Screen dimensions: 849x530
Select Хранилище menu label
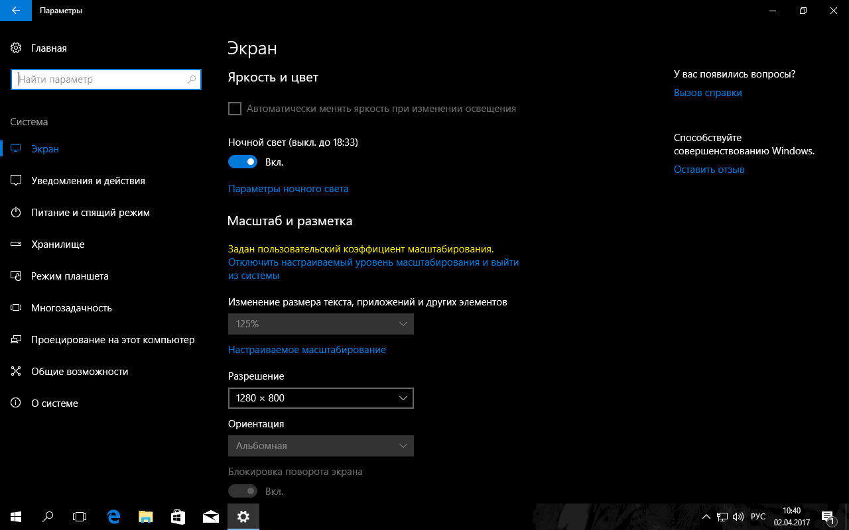click(58, 244)
